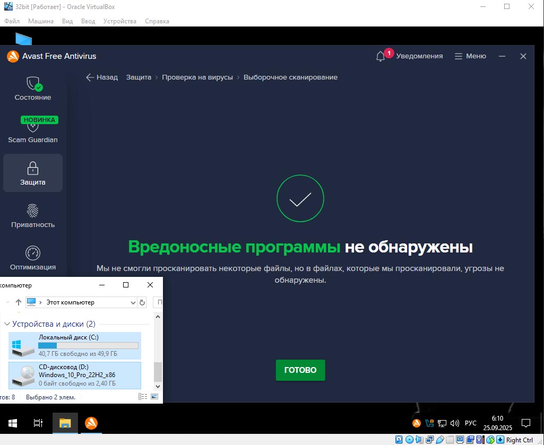Image resolution: width=544 pixels, height=445 pixels.
Task: Switch Explorer to details list view
Action: (143, 397)
